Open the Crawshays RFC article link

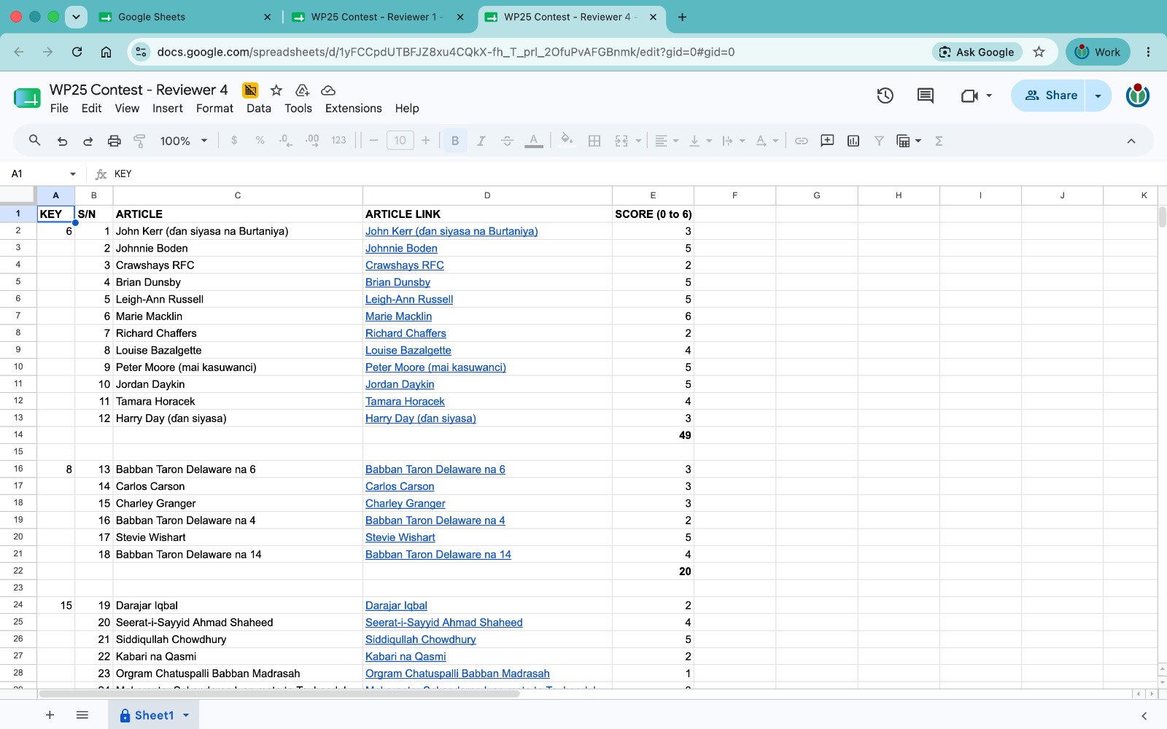pos(405,265)
